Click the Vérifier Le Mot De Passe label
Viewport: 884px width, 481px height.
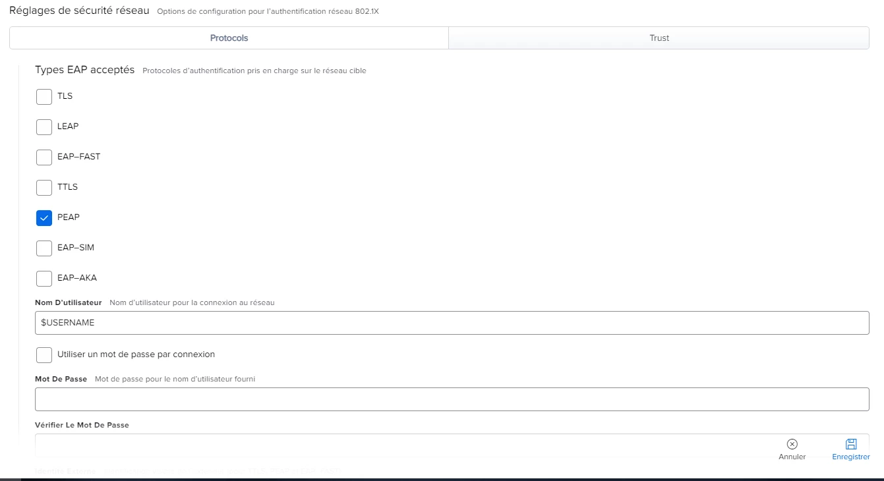pyautogui.click(x=82, y=425)
